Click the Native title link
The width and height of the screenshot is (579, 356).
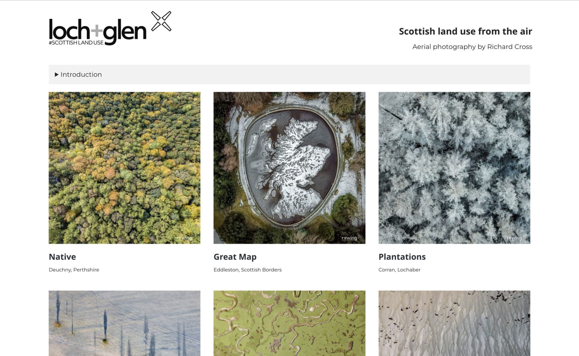tap(62, 257)
